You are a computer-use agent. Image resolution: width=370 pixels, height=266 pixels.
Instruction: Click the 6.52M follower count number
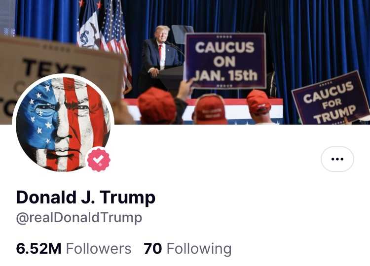tap(38, 249)
